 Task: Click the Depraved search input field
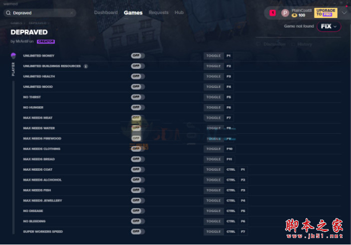coord(40,13)
